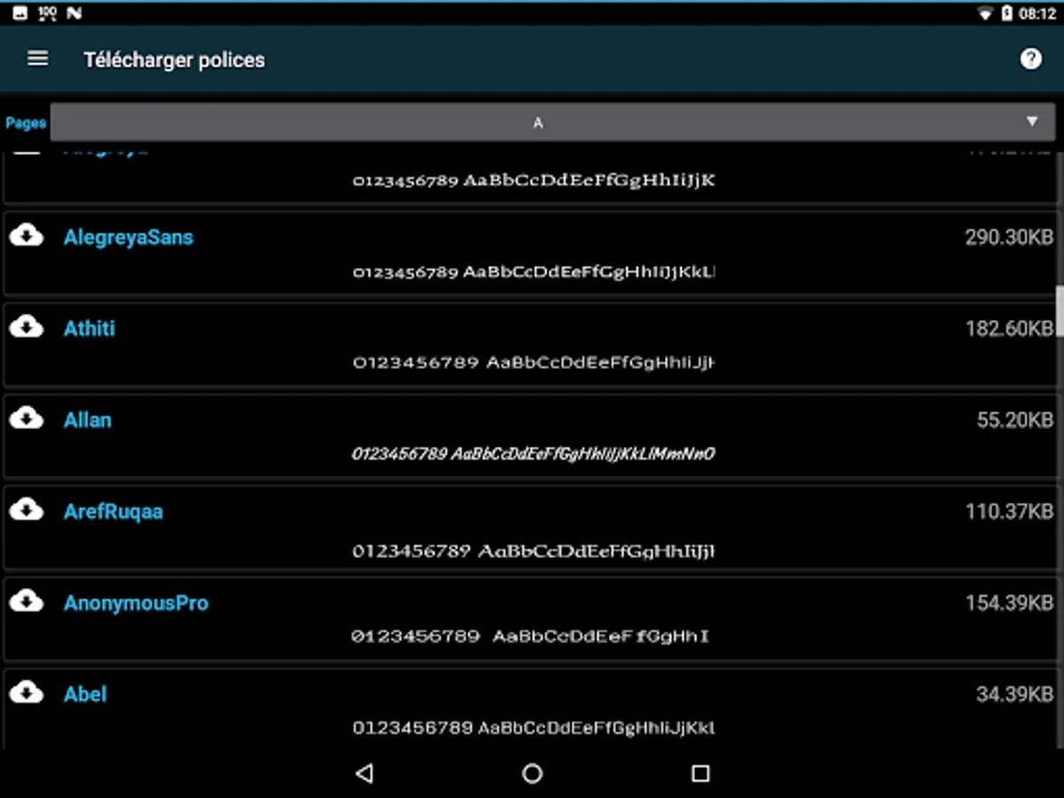Viewport: 1064px width, 798px height.
Task: Select the AnonymousPro font name
Action: click(x=137, y=604)
